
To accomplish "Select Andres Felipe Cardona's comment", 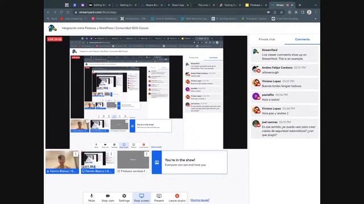I will pos(284,70).
